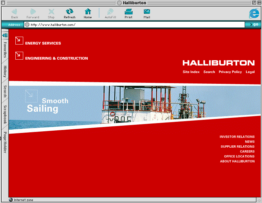
Task: Click the AutoFill toolbar icon
Action: coord(110,11)
